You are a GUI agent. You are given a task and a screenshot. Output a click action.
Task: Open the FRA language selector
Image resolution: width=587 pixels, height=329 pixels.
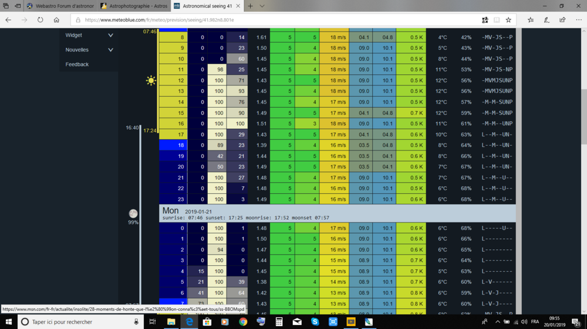point(535,321)
